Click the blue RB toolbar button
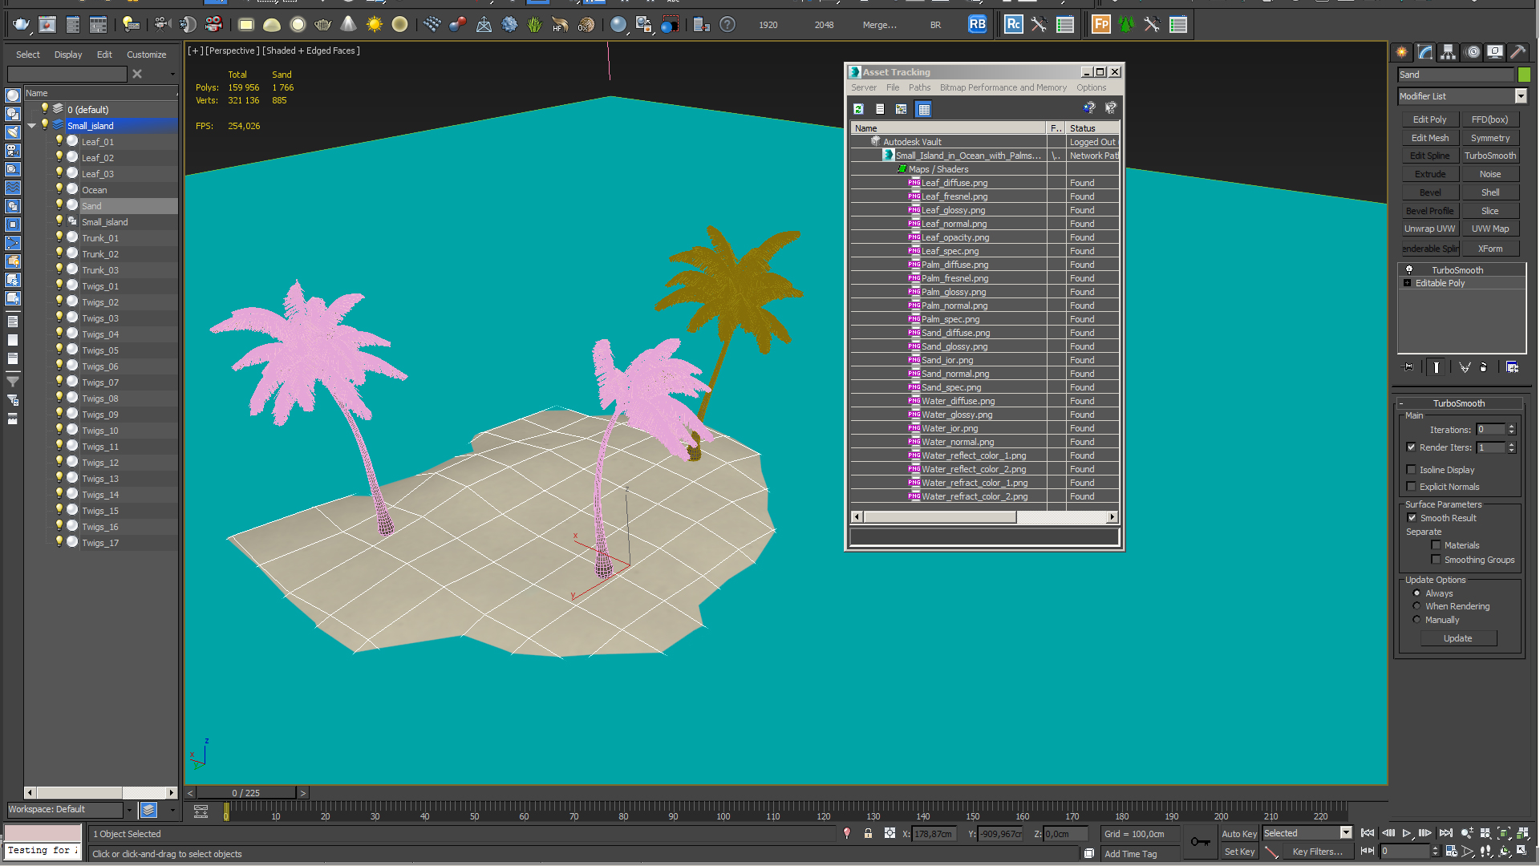This screenshot has height=866, width=1540. point(977,24)
